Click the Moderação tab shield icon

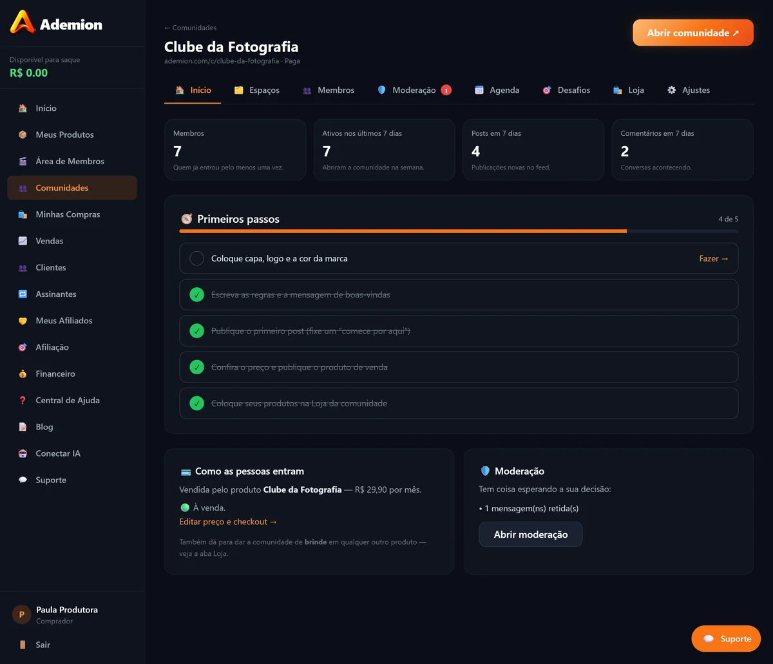tap(381, 90)
